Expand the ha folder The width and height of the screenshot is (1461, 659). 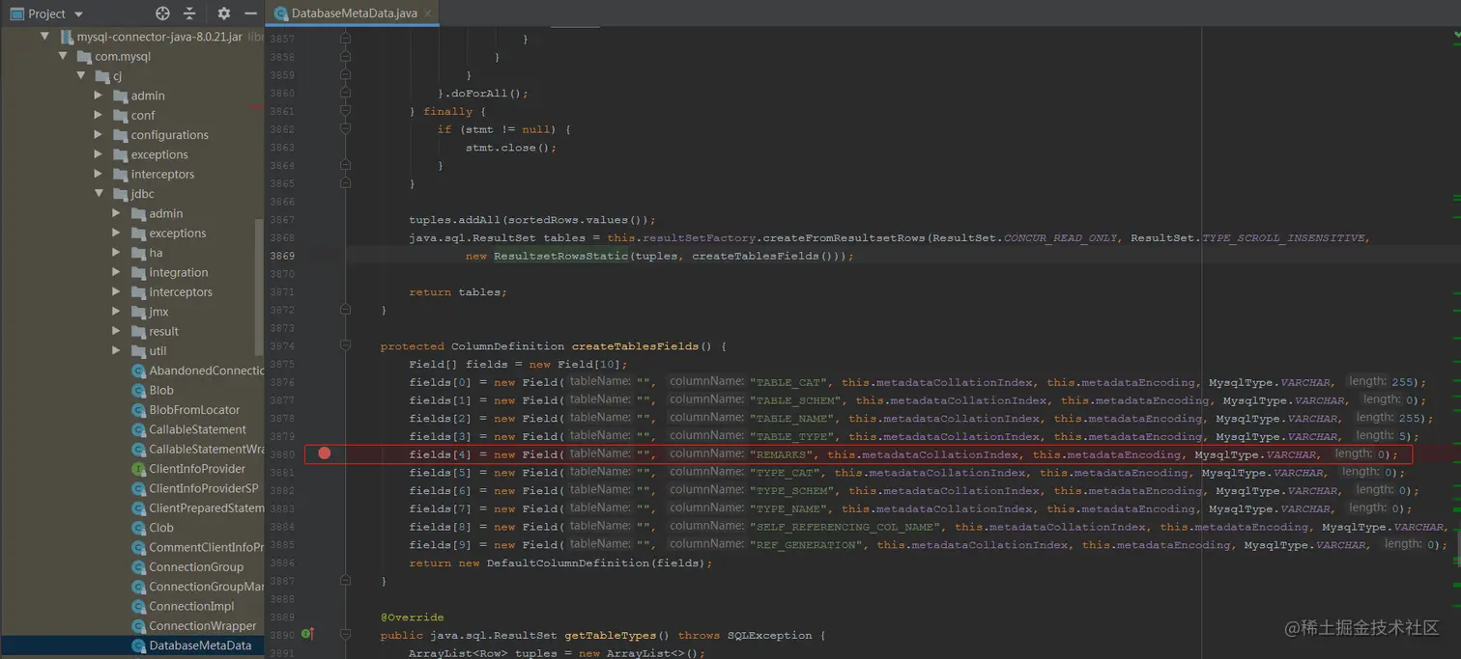click(117, 253)
